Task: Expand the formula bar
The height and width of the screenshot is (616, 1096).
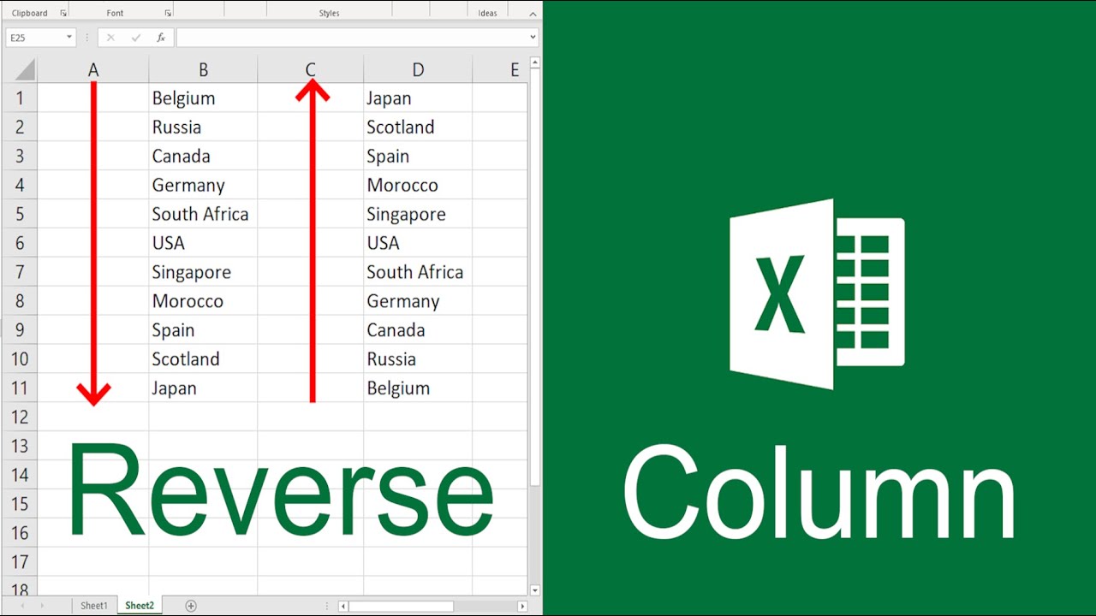Action: point(533,38)
